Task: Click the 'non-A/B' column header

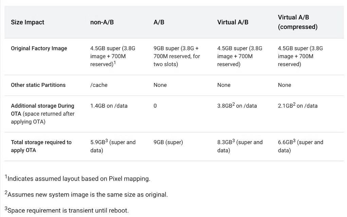Action: pyautogui.click(x=102, y=22)
